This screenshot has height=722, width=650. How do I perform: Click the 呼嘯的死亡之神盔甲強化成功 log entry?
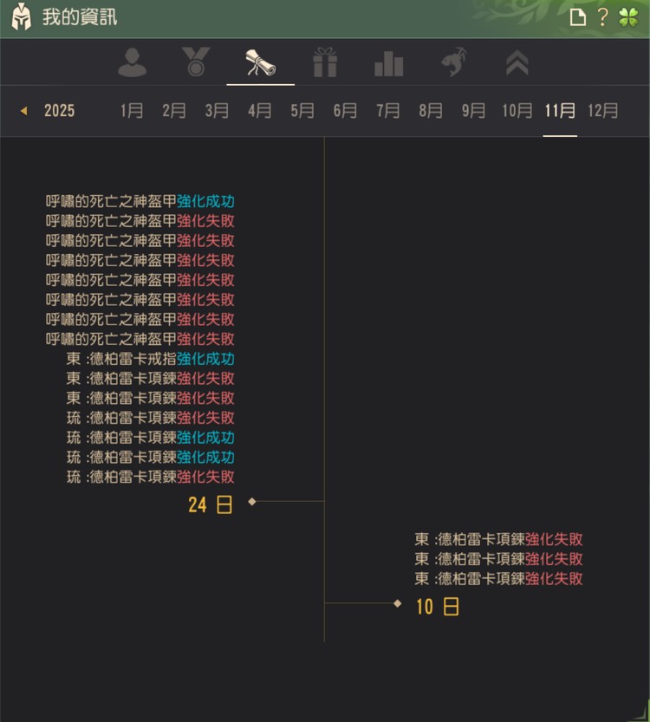[140, 201]
